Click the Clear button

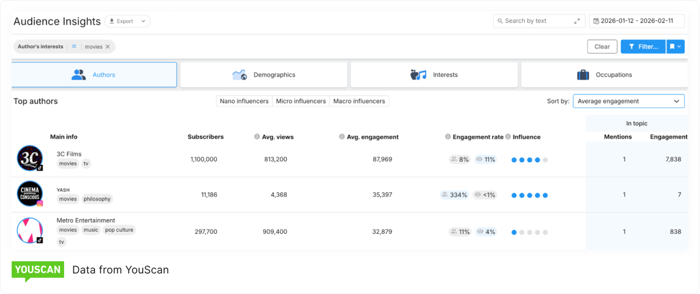[602, 47]
